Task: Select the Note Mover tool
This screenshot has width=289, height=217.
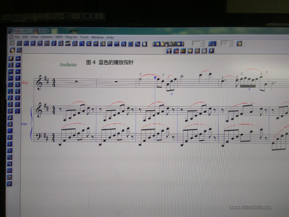Action: 176,51
